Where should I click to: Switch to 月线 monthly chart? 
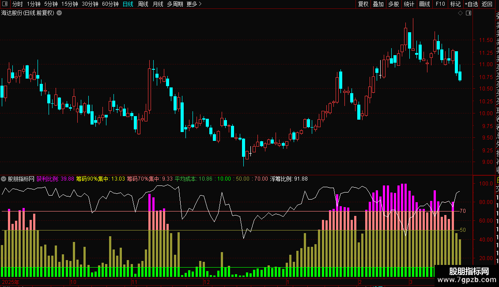158,4
